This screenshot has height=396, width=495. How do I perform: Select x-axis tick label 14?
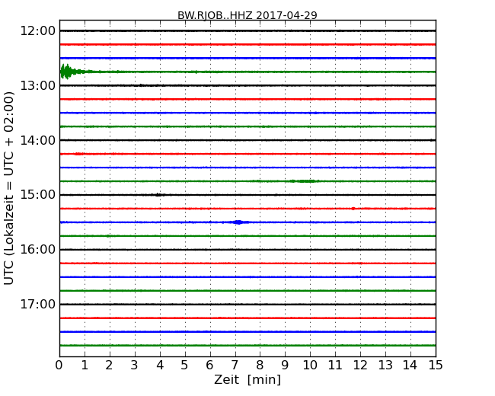click(x=410, y=366)
